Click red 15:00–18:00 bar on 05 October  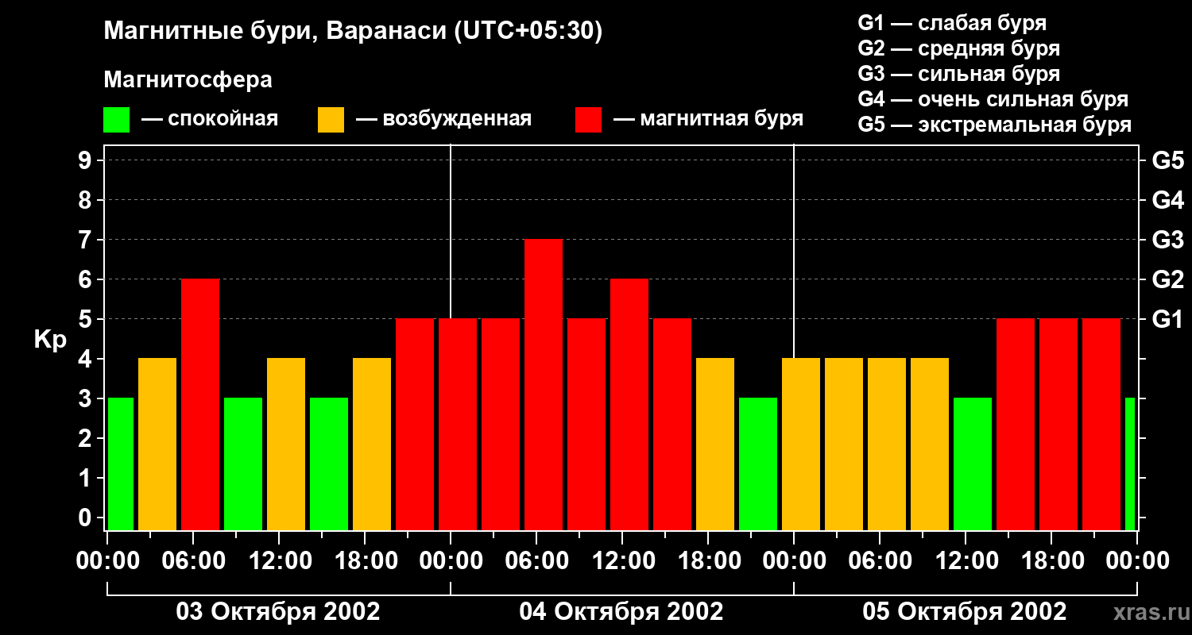[1016, 424]
